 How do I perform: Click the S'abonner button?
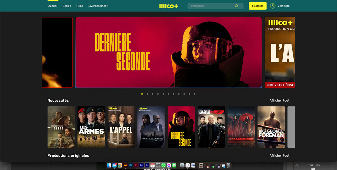[x=258, y=6]
